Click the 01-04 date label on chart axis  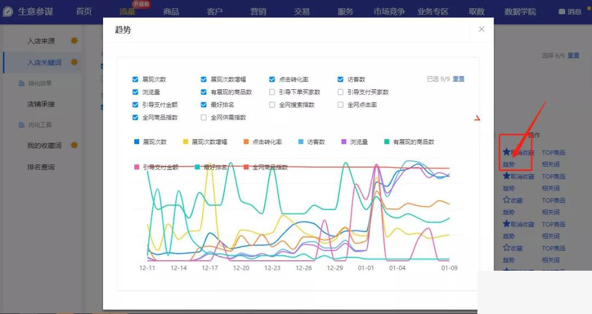click(397, 268)
